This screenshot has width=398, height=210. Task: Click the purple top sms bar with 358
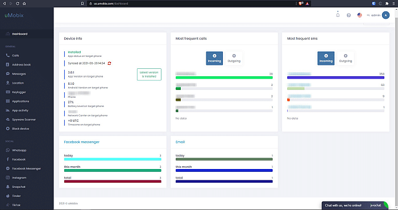pyautogui.click(x=335, y=77)
